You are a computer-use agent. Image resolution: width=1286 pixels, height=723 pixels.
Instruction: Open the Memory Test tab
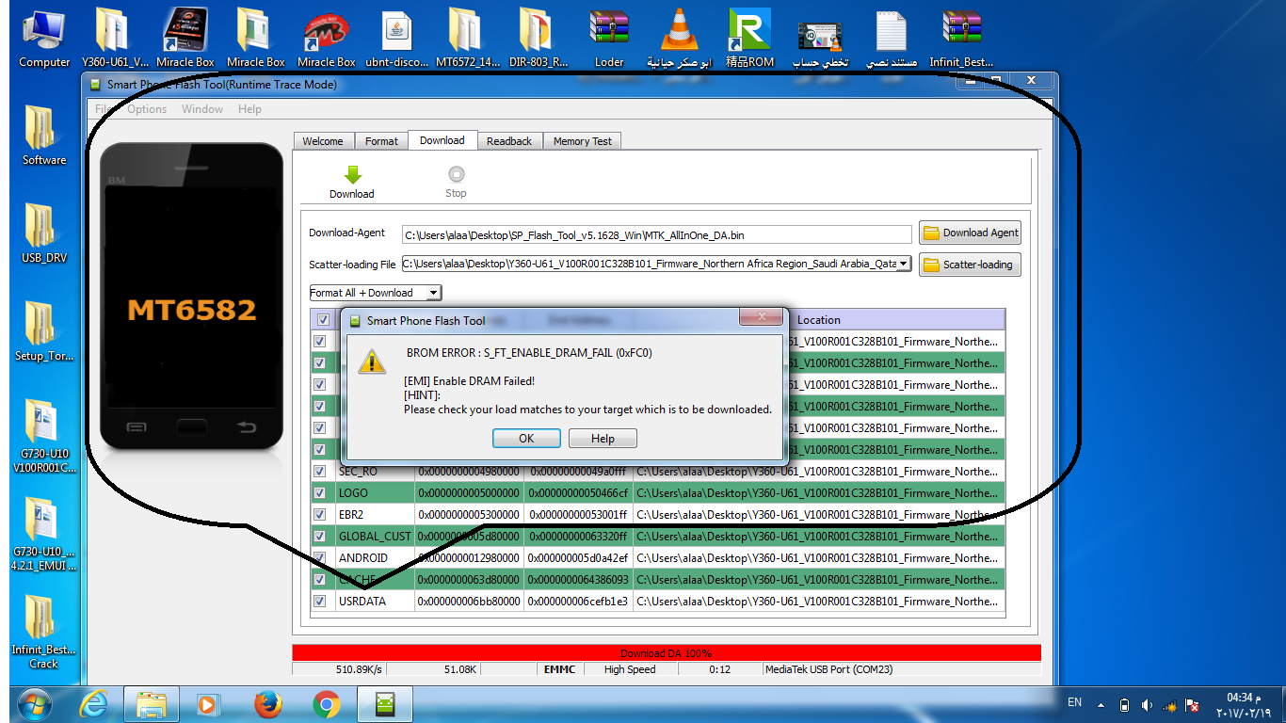tap(582, 141)
